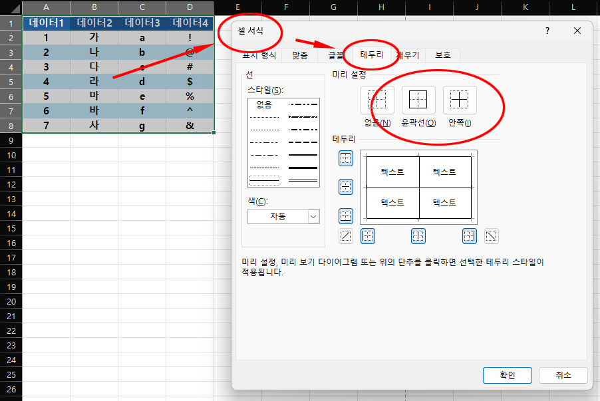Screen dimensions: 600x401
Task: Select row 12 header
Action: (11, 184)
